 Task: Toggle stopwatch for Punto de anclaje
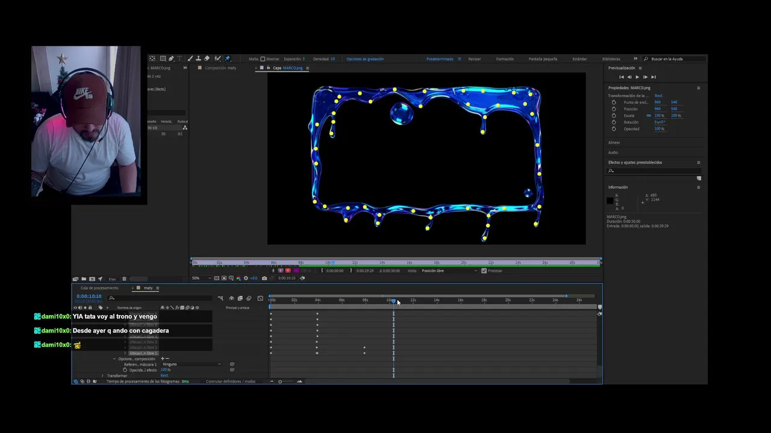point(614,102)
